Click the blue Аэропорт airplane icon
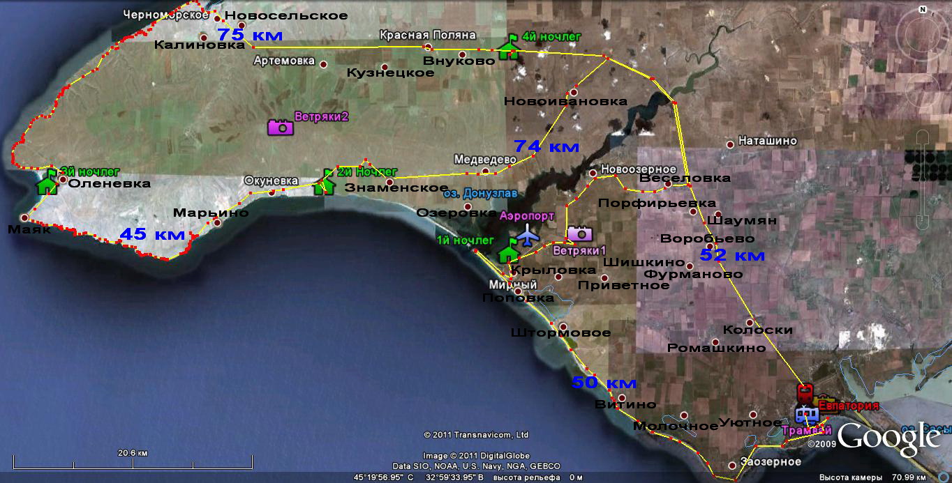This screenshot has height=483, width=952. (x=529, y=236)
